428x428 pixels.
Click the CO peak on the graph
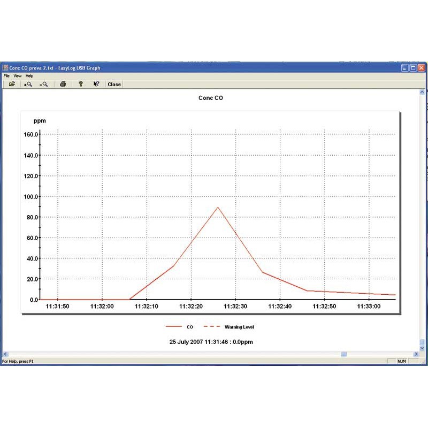click(218, 207)
